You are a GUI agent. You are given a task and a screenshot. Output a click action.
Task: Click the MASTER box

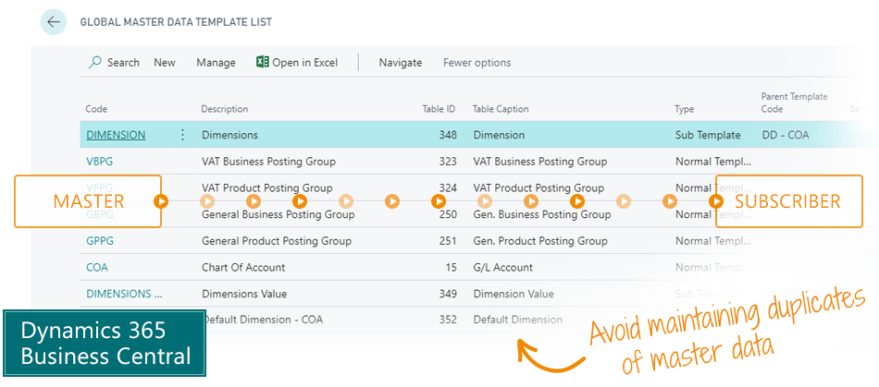pos(88,201)
